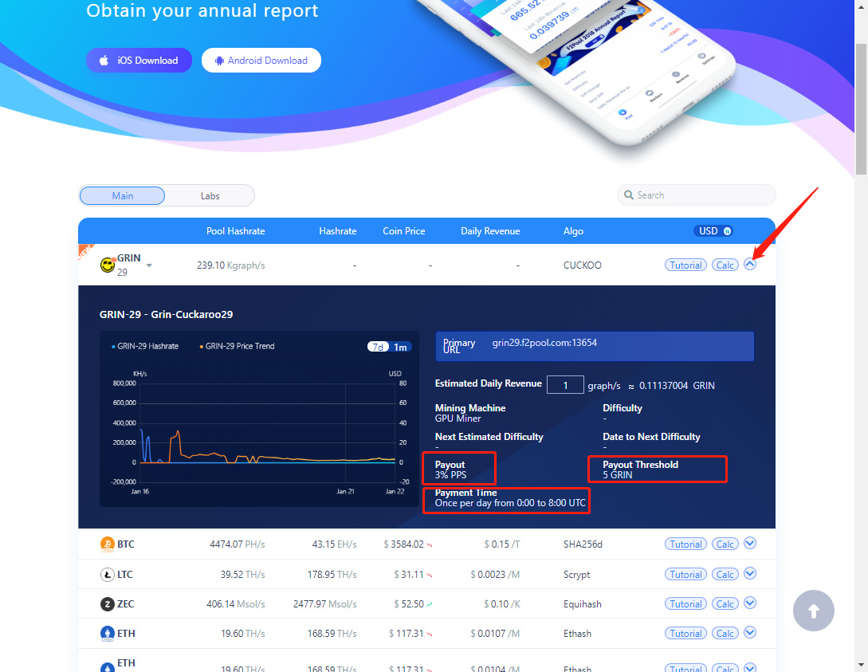Click the GRIN coin smiley icon

point(108,265)
